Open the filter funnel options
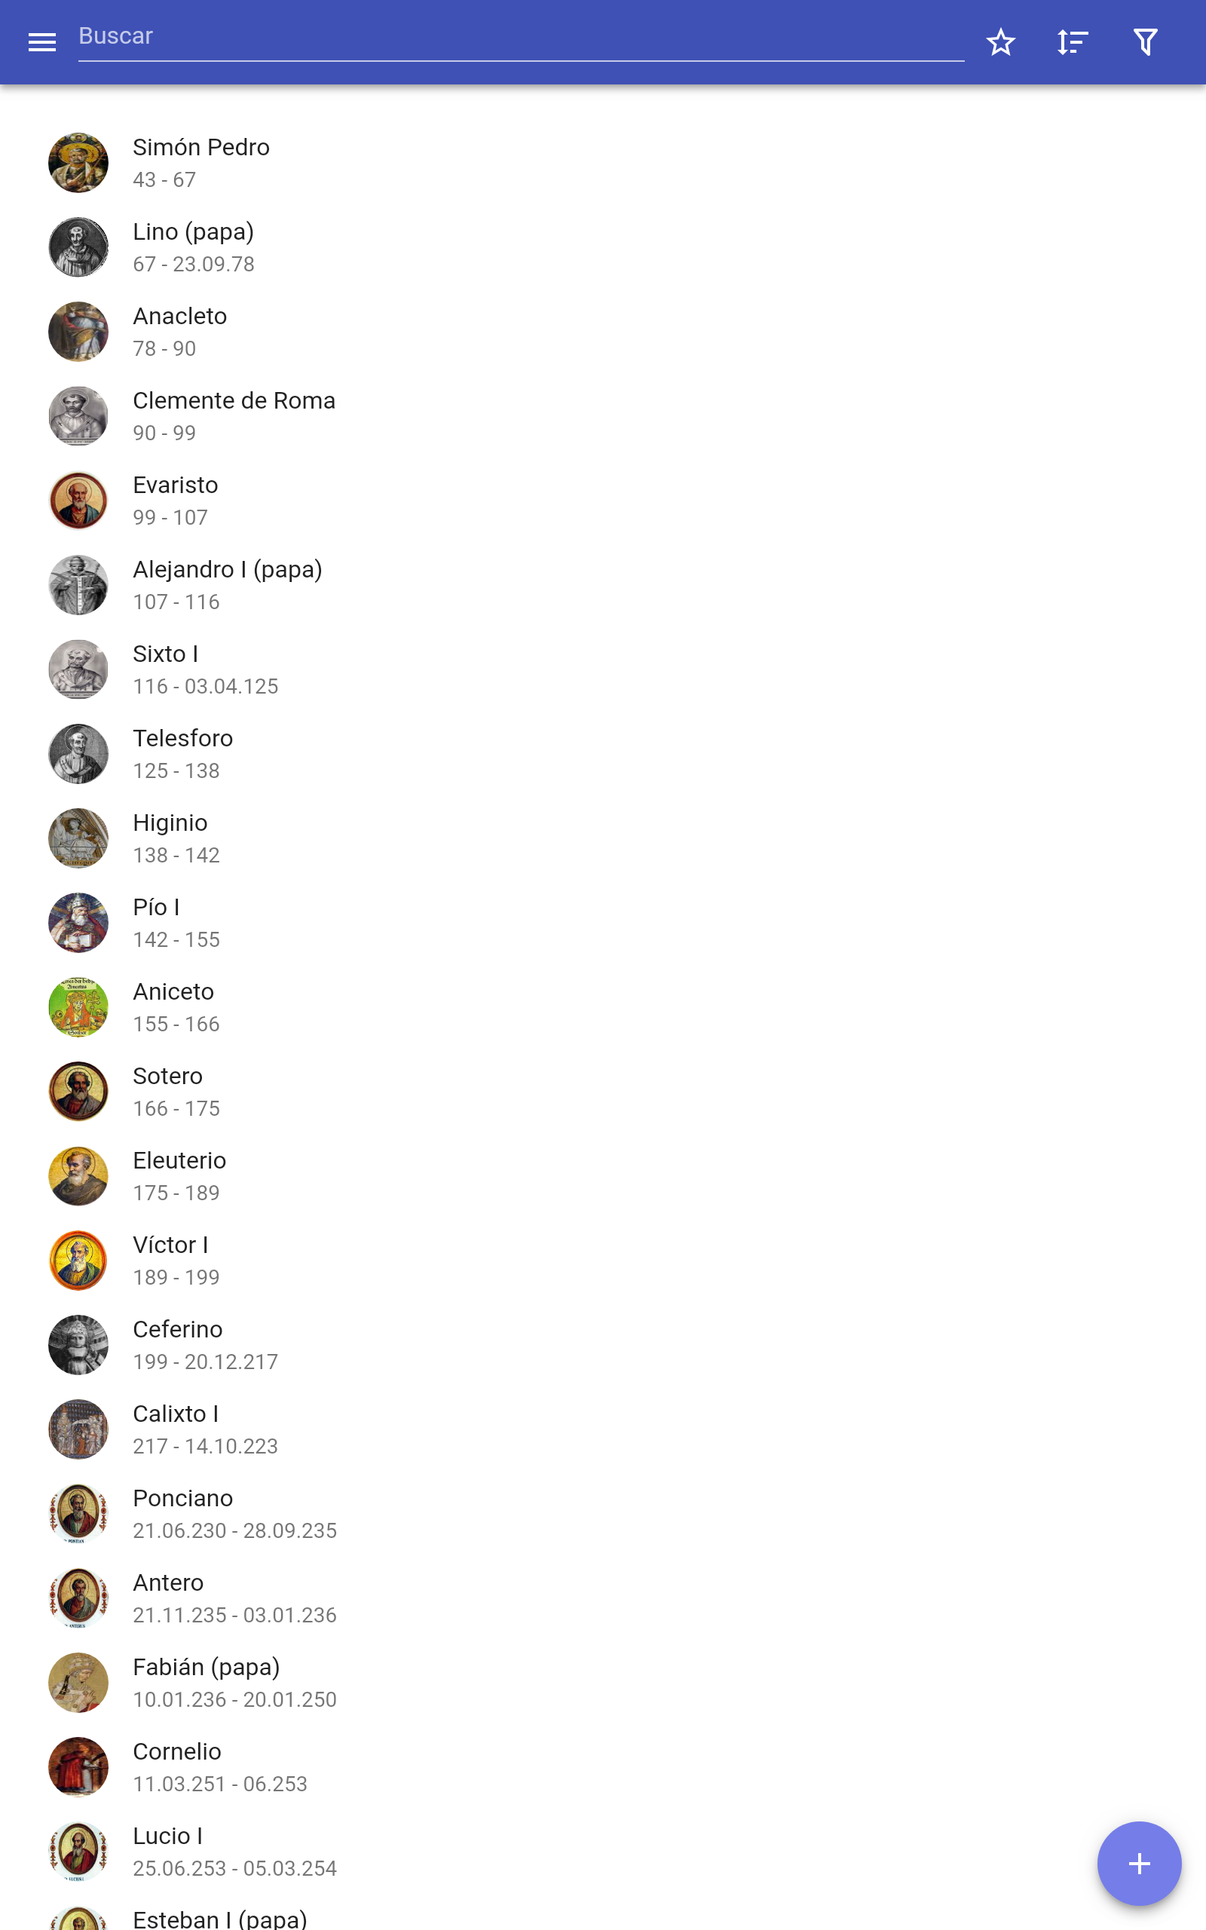 (1146, 42)
